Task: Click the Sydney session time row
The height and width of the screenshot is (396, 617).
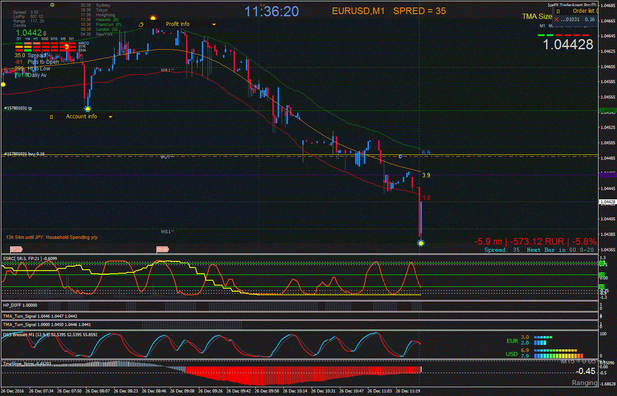Action: [96, 5]
